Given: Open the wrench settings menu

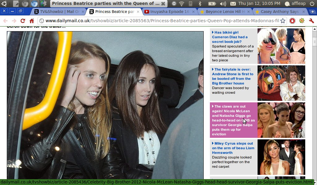Looking at the screenshot, I should pyautogui.click(x=311, y=21).
